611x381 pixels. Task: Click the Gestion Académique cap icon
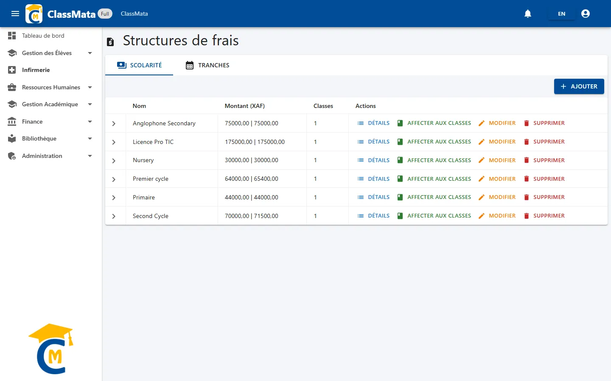click(12, 104)
